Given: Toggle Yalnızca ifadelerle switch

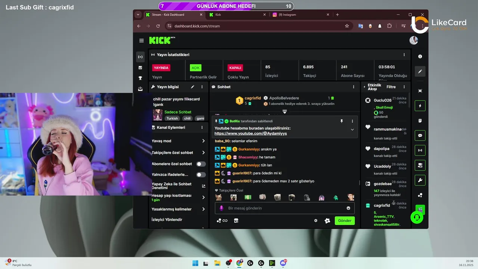Looking at the screenshot, I should point(201,174).
